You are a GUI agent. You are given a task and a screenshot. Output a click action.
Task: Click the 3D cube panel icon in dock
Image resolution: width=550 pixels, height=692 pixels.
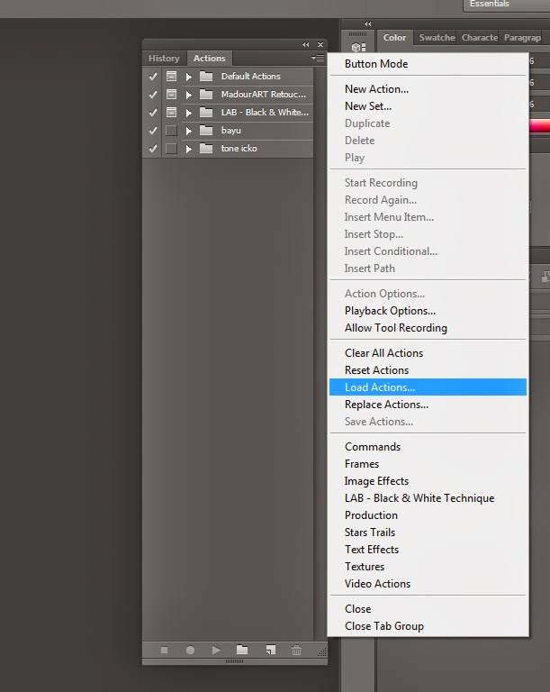coord(358,47)
